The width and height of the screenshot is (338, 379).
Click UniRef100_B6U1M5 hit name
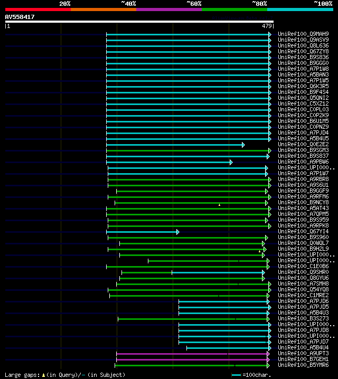coord(303,121)
